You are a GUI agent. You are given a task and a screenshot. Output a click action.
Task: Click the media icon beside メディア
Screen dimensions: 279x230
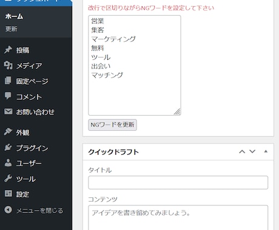tap(8, 65)
